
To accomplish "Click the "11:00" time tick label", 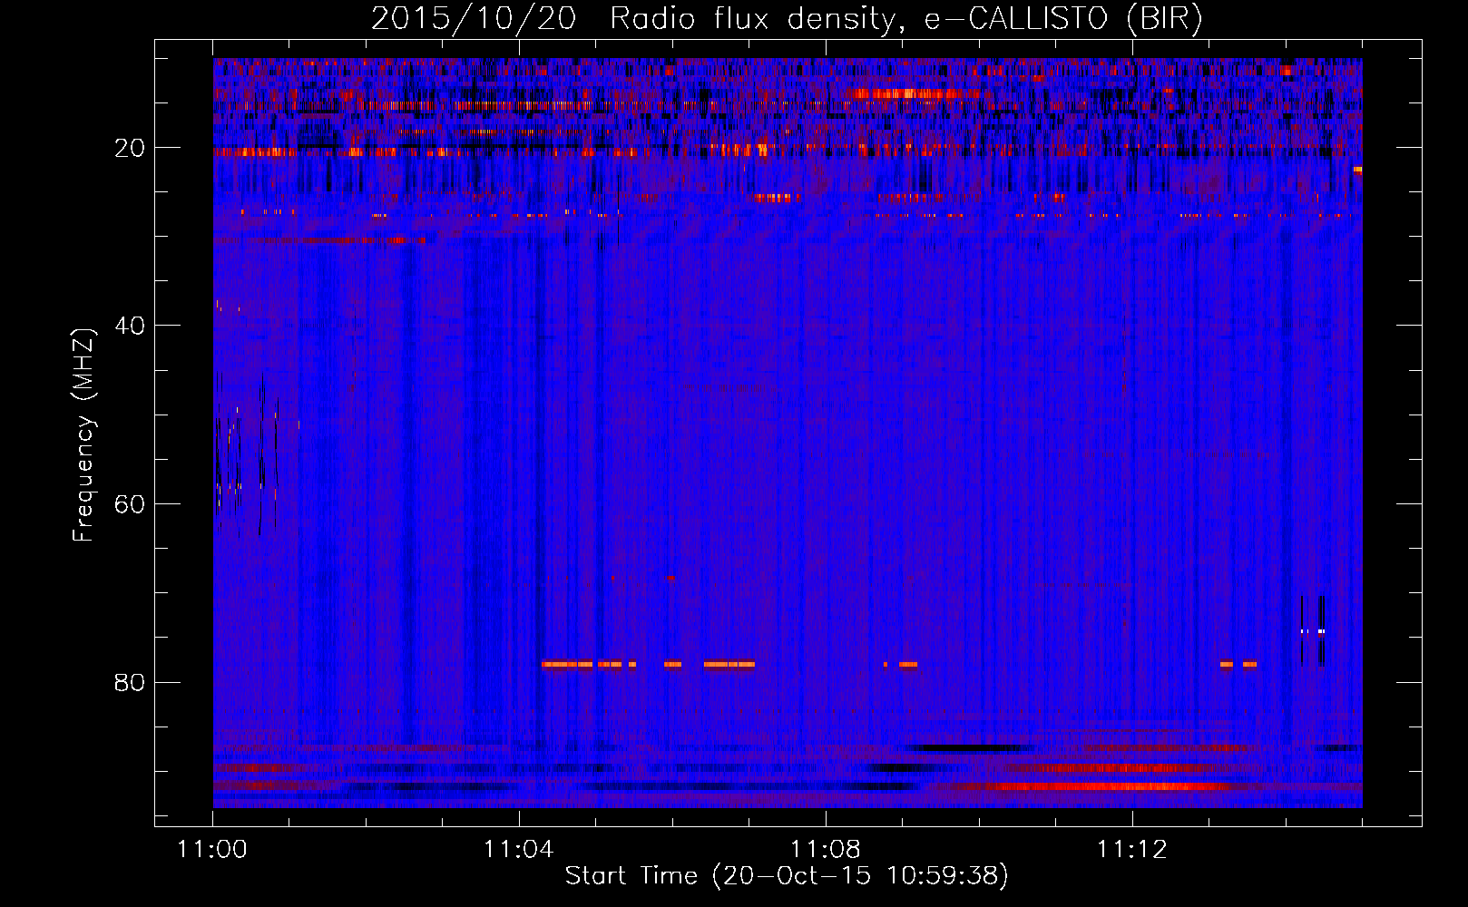I will coord(213,850).
